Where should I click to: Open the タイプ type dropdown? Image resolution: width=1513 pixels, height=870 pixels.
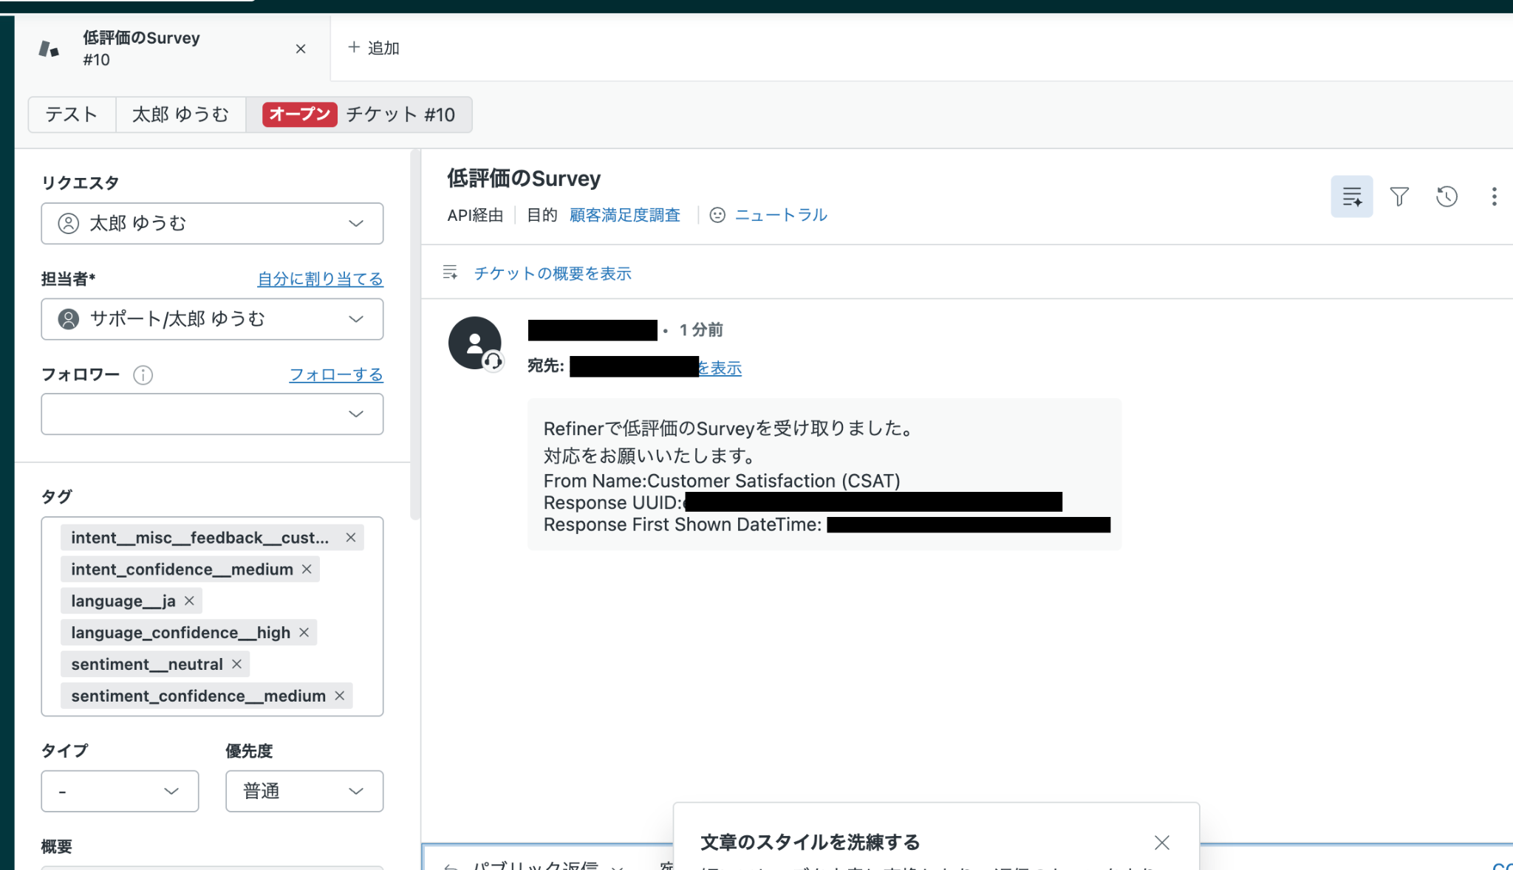(120, 791)
